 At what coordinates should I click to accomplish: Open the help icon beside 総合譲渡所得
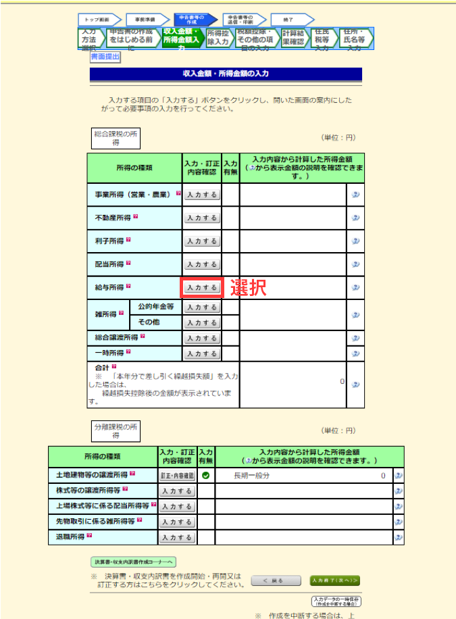click(143, 337)
